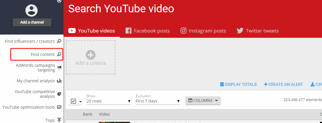Click the plus circle in Add a criteria

(90, 55)
